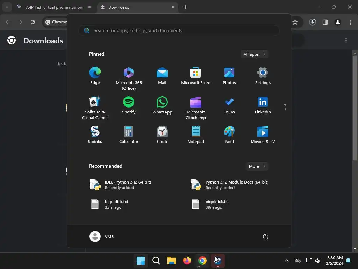
Task: Open Downloads page more actions menu
Action: coord(346,41)
